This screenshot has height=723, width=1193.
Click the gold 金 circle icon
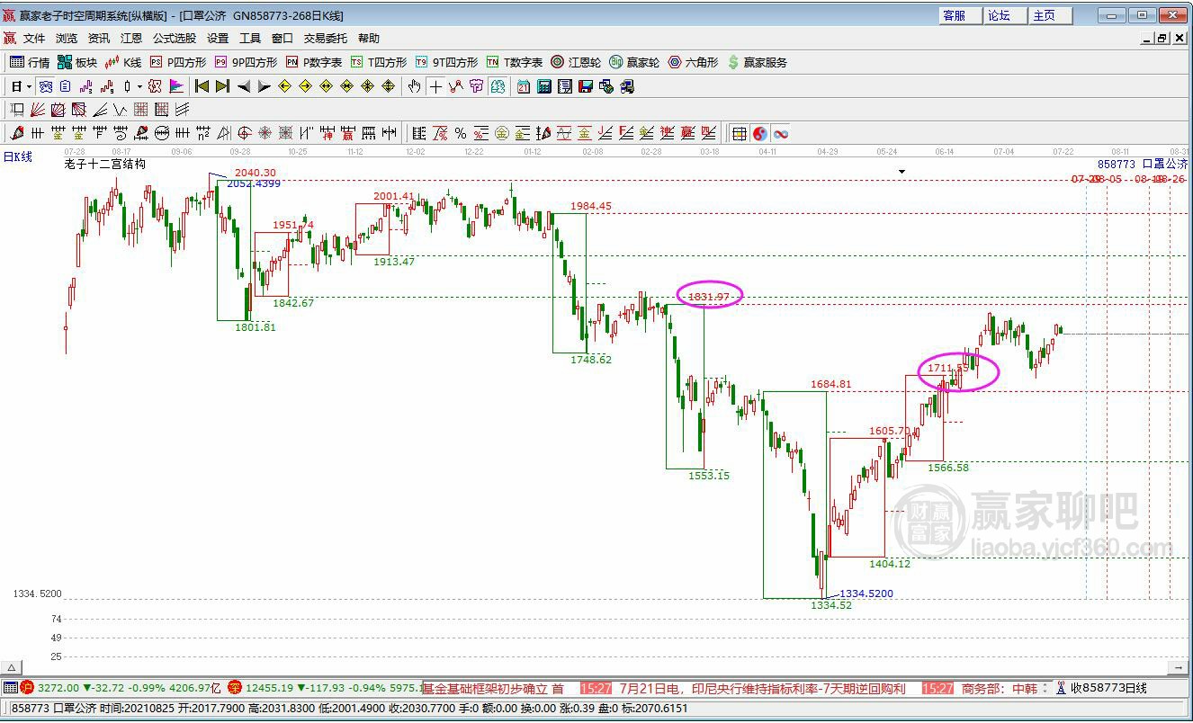[x=502, y=133]
